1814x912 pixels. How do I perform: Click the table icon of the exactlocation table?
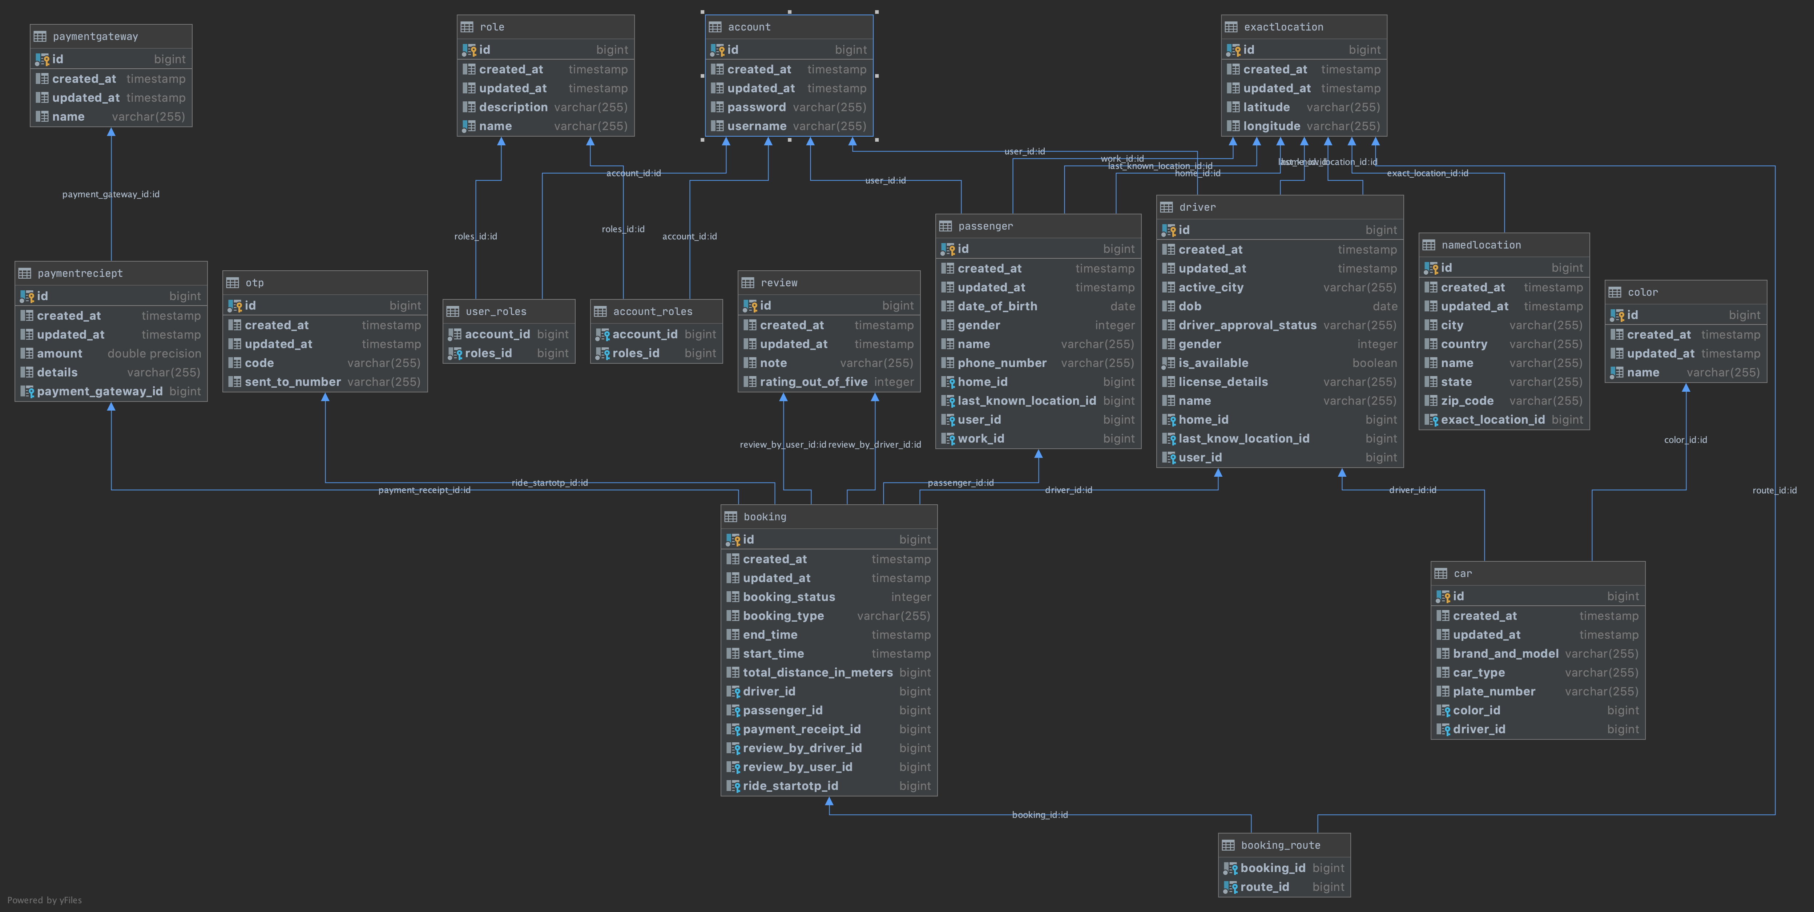(x=1231, y=28)
